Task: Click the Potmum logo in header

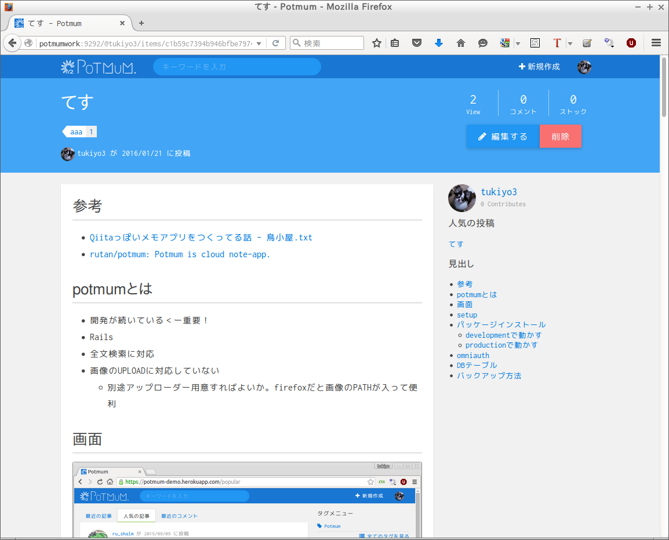Action: (x=99, y=67)
